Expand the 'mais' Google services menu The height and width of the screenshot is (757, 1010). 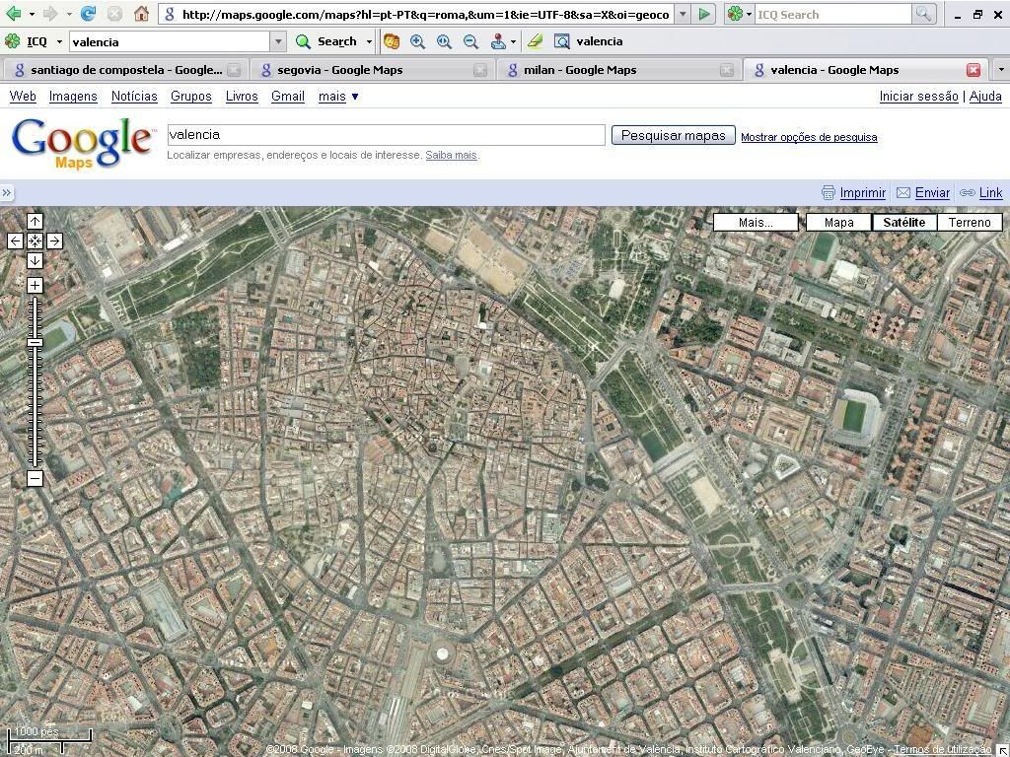coord(338,97)
